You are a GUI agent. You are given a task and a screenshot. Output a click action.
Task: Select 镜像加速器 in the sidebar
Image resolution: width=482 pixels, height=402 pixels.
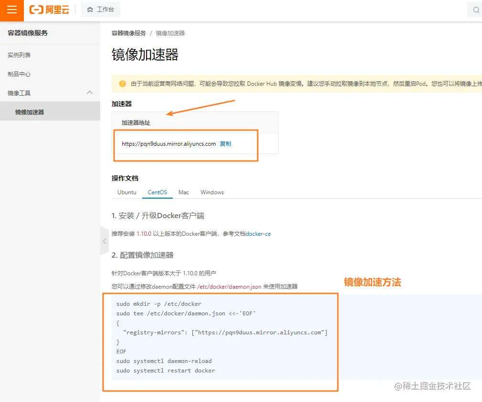[x=30, y=112]
